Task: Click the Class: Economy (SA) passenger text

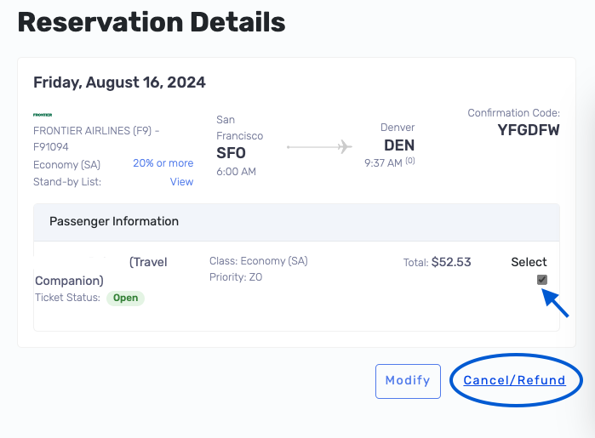Action: click(259, 261)
